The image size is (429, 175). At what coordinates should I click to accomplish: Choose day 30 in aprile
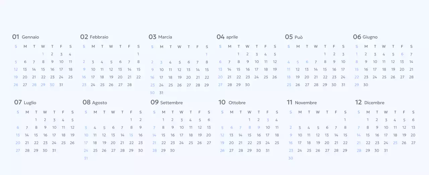click(x=247, y=85)
